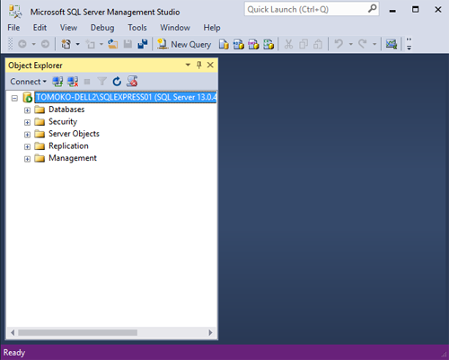Click the Cut scissors icon
449x360 pixels.
(x=288, y=44)
